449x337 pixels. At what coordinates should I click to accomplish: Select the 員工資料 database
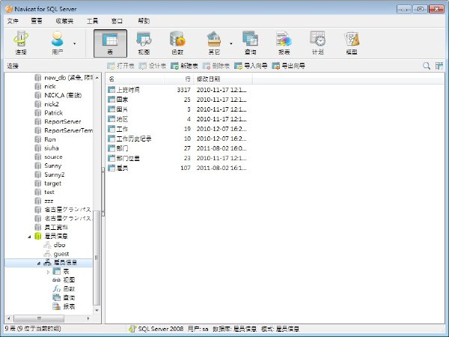point(56,228)
